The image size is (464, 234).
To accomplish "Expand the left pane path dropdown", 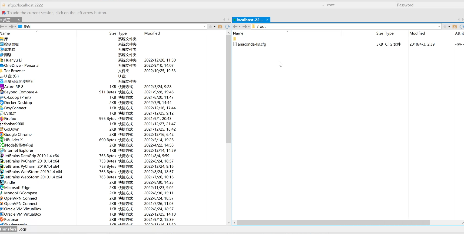I will coord(204,26).
